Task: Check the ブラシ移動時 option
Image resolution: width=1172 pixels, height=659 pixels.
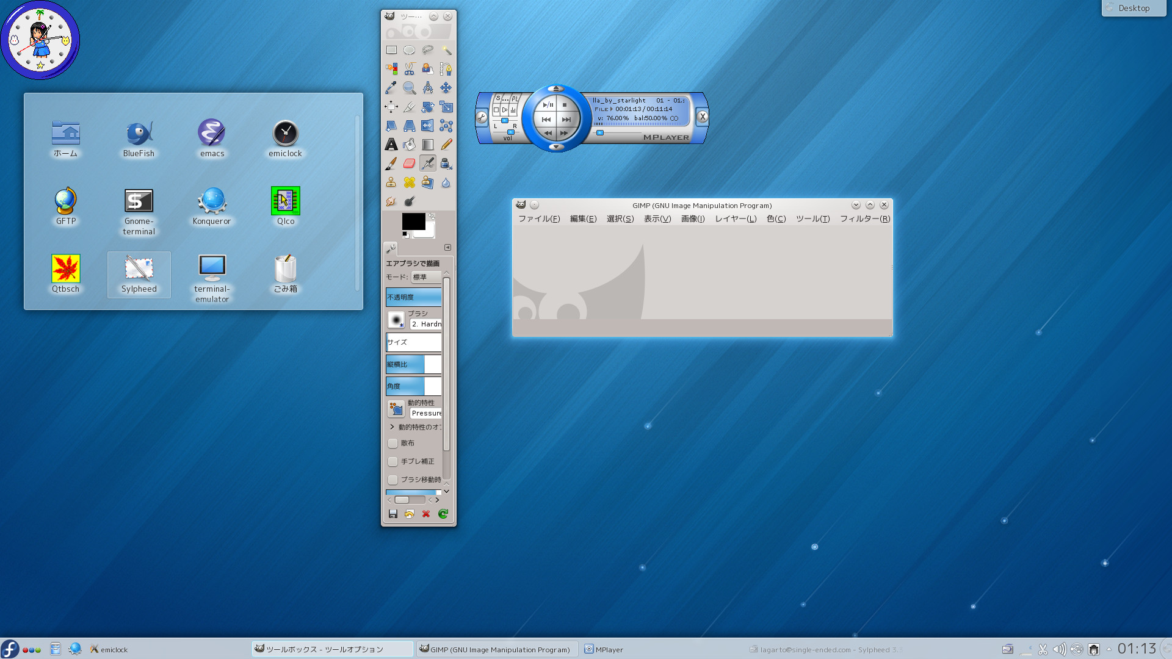Action: click(x=393, y=480)
